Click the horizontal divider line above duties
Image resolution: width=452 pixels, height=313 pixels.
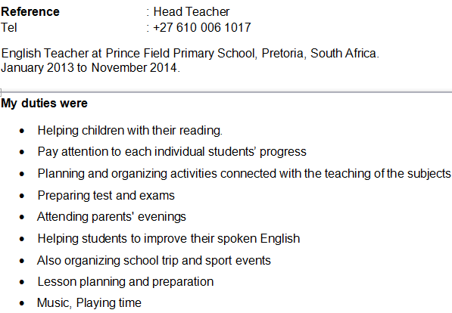tap(226, 91)
